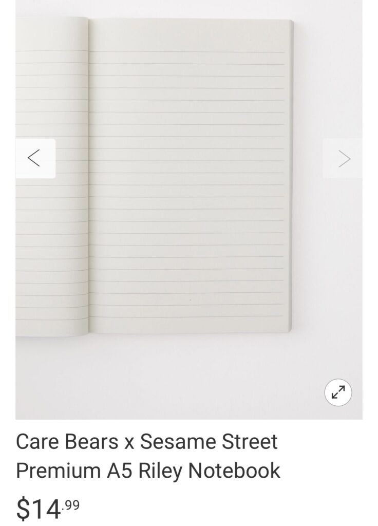
Task: Click the "x" between Bears and Sesame
Action: 129,443
